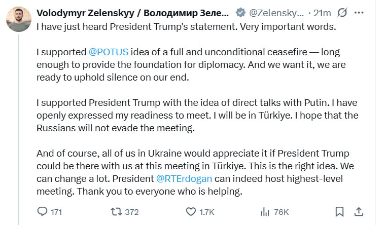The height and width of the screenshot is (225, 386).
Task: Click the 372 reposts count
Action: point(132,212)
